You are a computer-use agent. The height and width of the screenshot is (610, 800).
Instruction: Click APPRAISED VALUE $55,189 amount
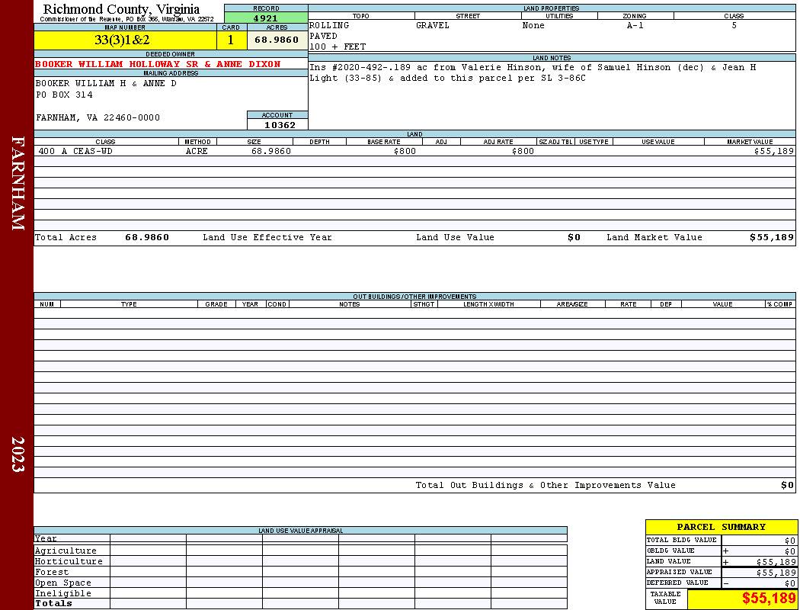pyautogui.click(x=776, y=573)
